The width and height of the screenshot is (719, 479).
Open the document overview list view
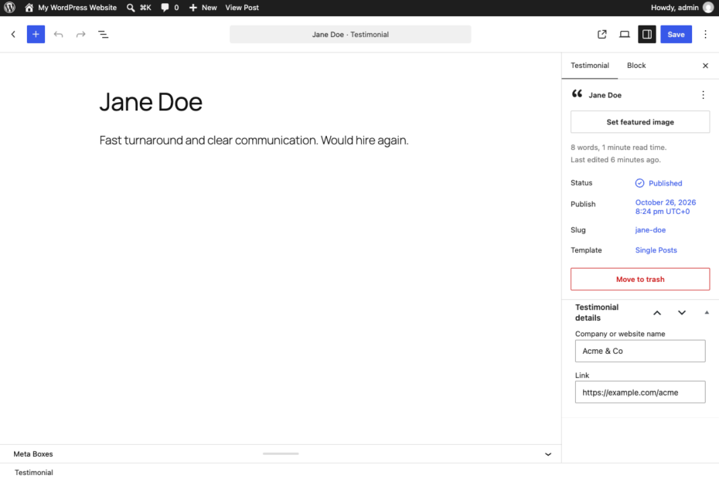(103, 34)
